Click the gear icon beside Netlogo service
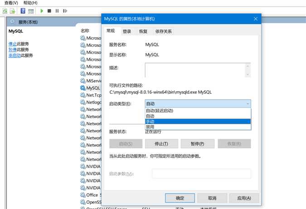Screen dimensions: 306x209 pos(83,102)
